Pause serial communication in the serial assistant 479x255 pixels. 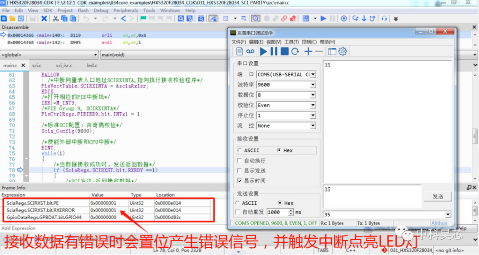(x=274, y=52)
